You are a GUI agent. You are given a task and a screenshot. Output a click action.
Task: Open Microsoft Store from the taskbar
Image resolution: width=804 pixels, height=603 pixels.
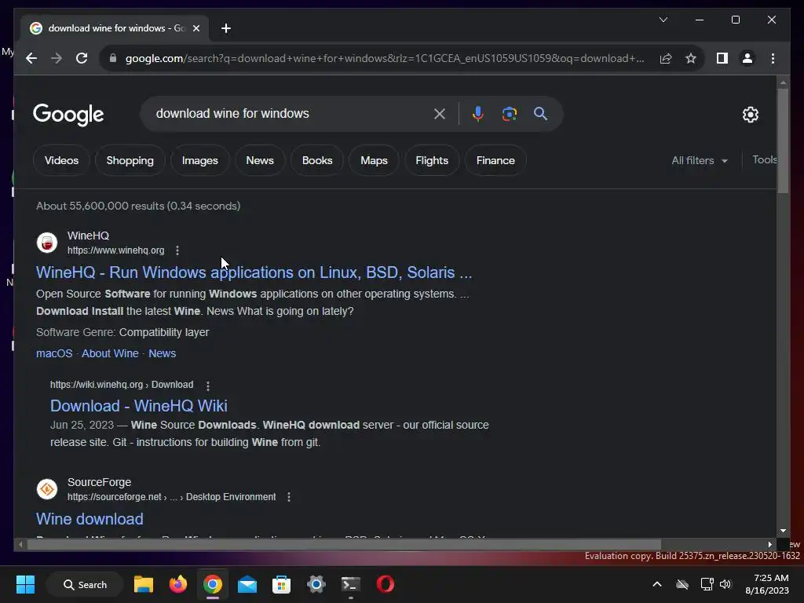pyautogui.click(x=282, y=584)
